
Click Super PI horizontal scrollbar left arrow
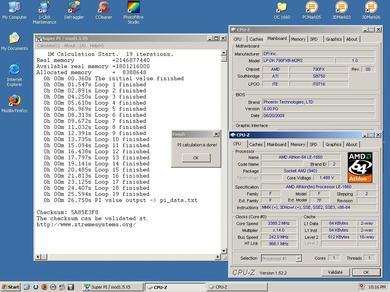point(38,257)
